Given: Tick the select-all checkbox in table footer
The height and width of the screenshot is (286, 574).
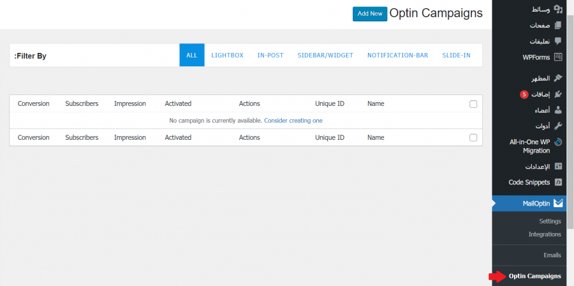Looking at the screenshot, I should (473, 137).
